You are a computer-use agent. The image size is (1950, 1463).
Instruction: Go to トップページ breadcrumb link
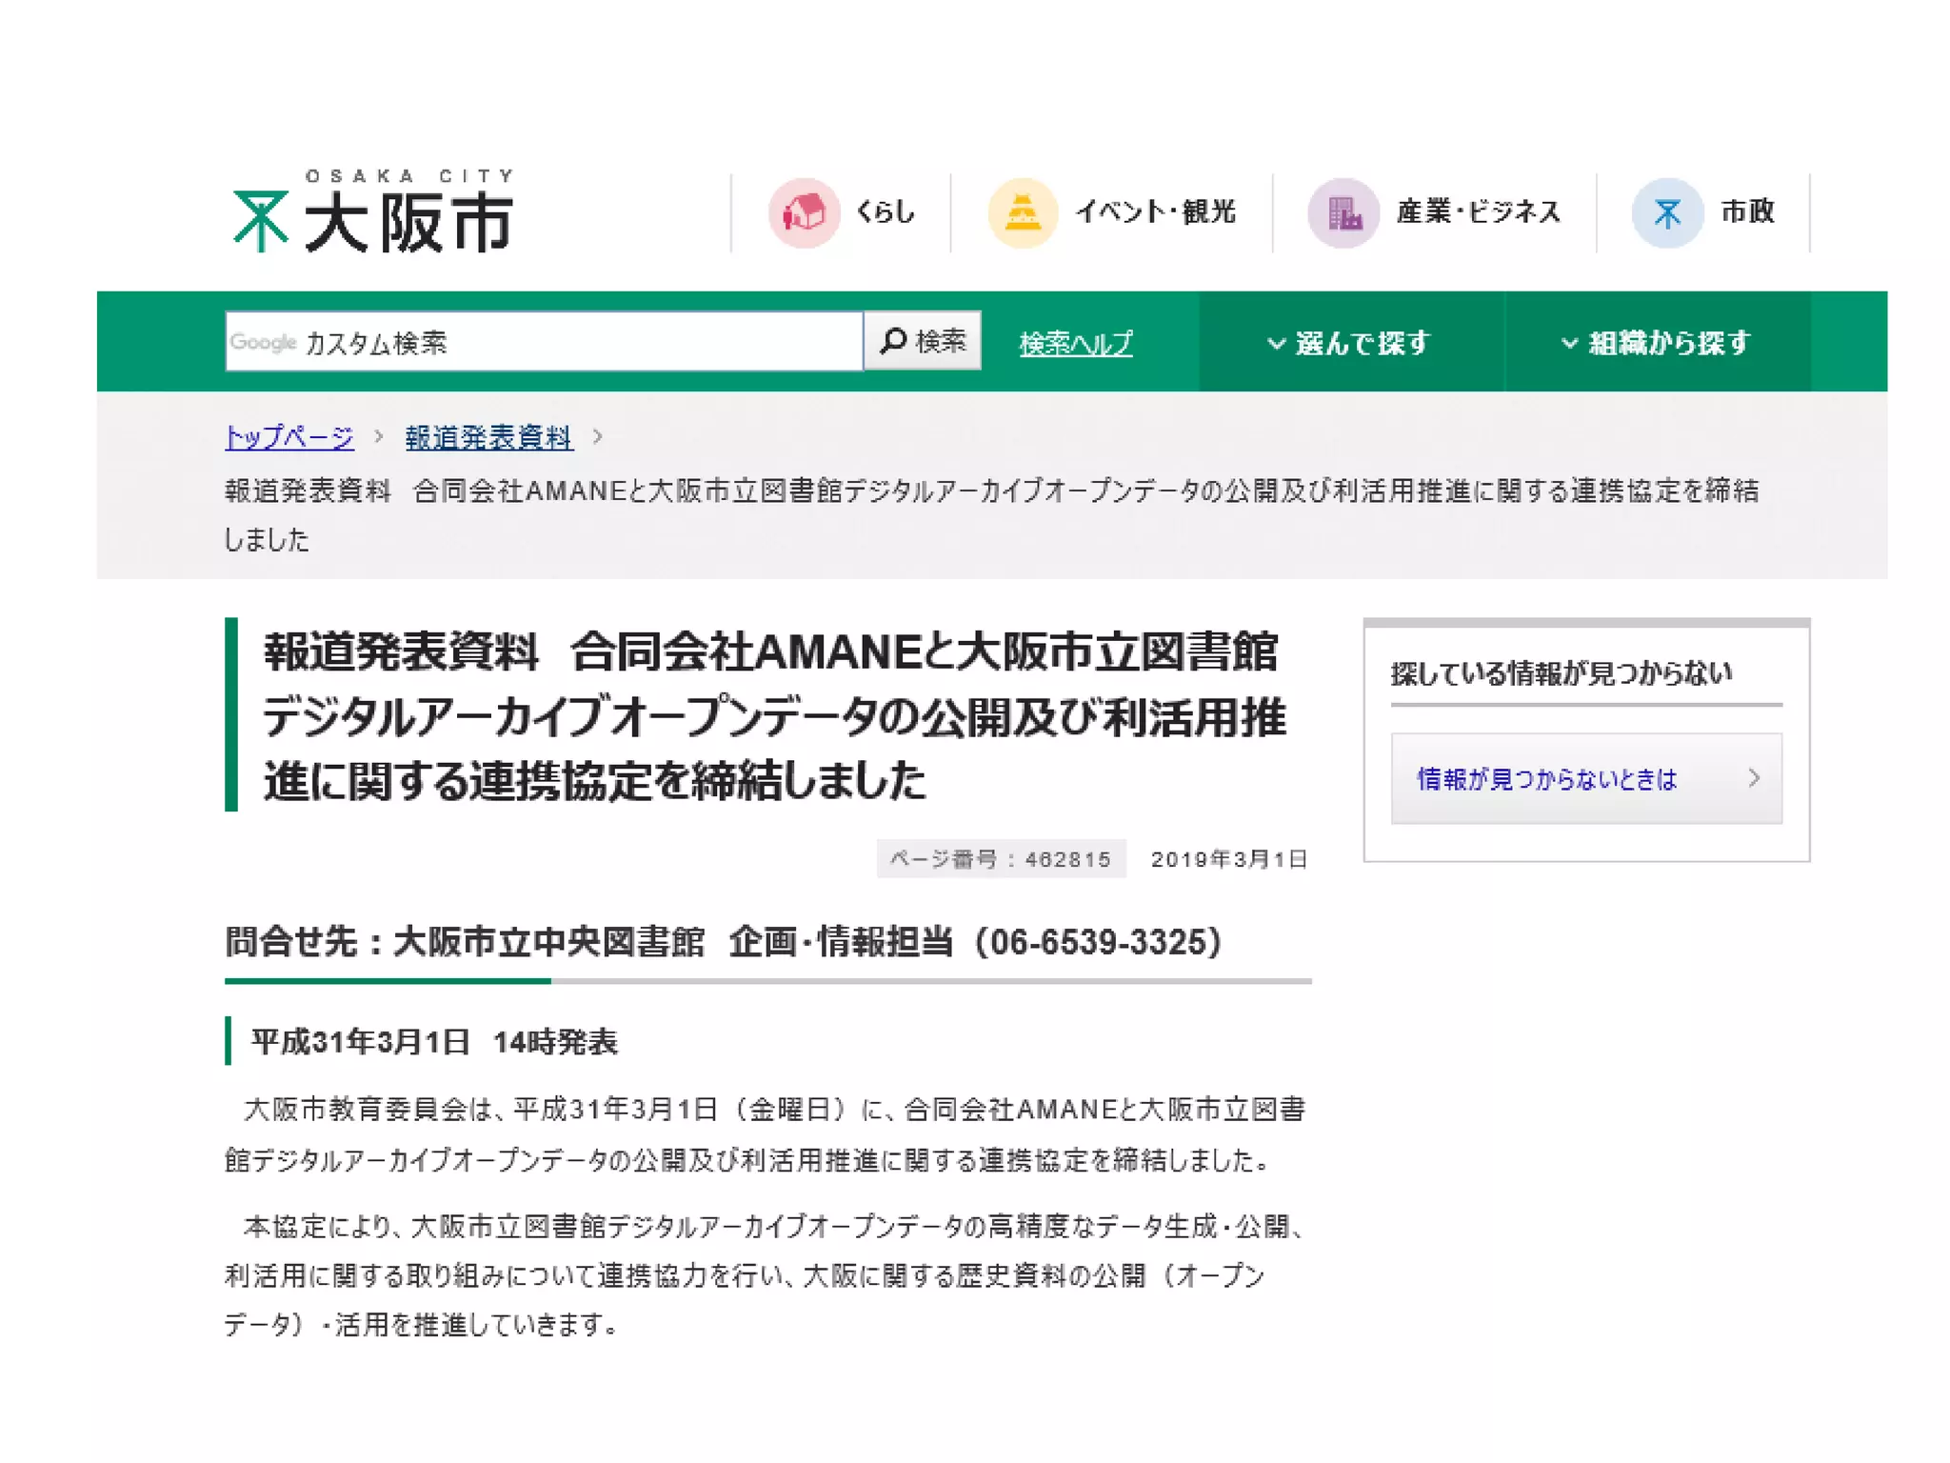pyautogui.click(x=289, y=437)
